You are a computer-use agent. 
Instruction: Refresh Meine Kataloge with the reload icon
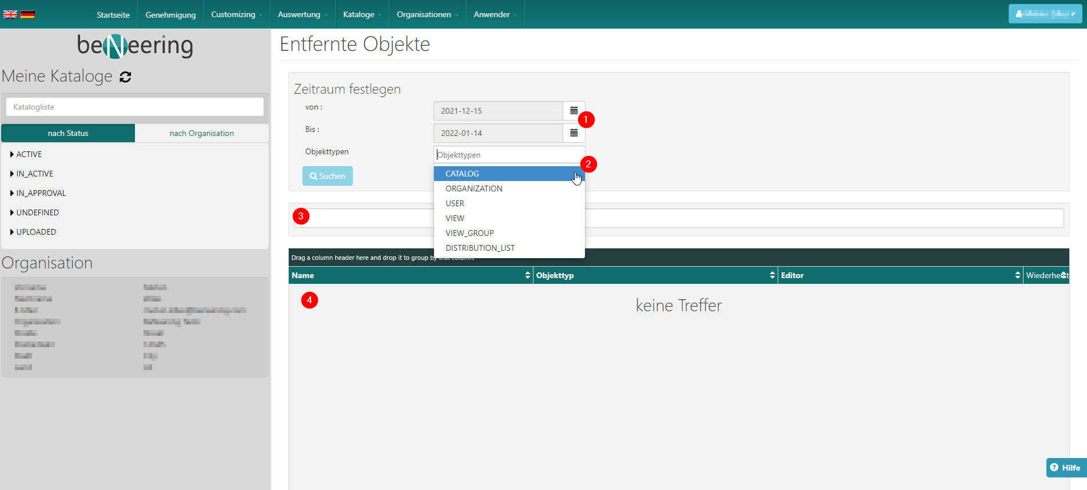point(125,77)
